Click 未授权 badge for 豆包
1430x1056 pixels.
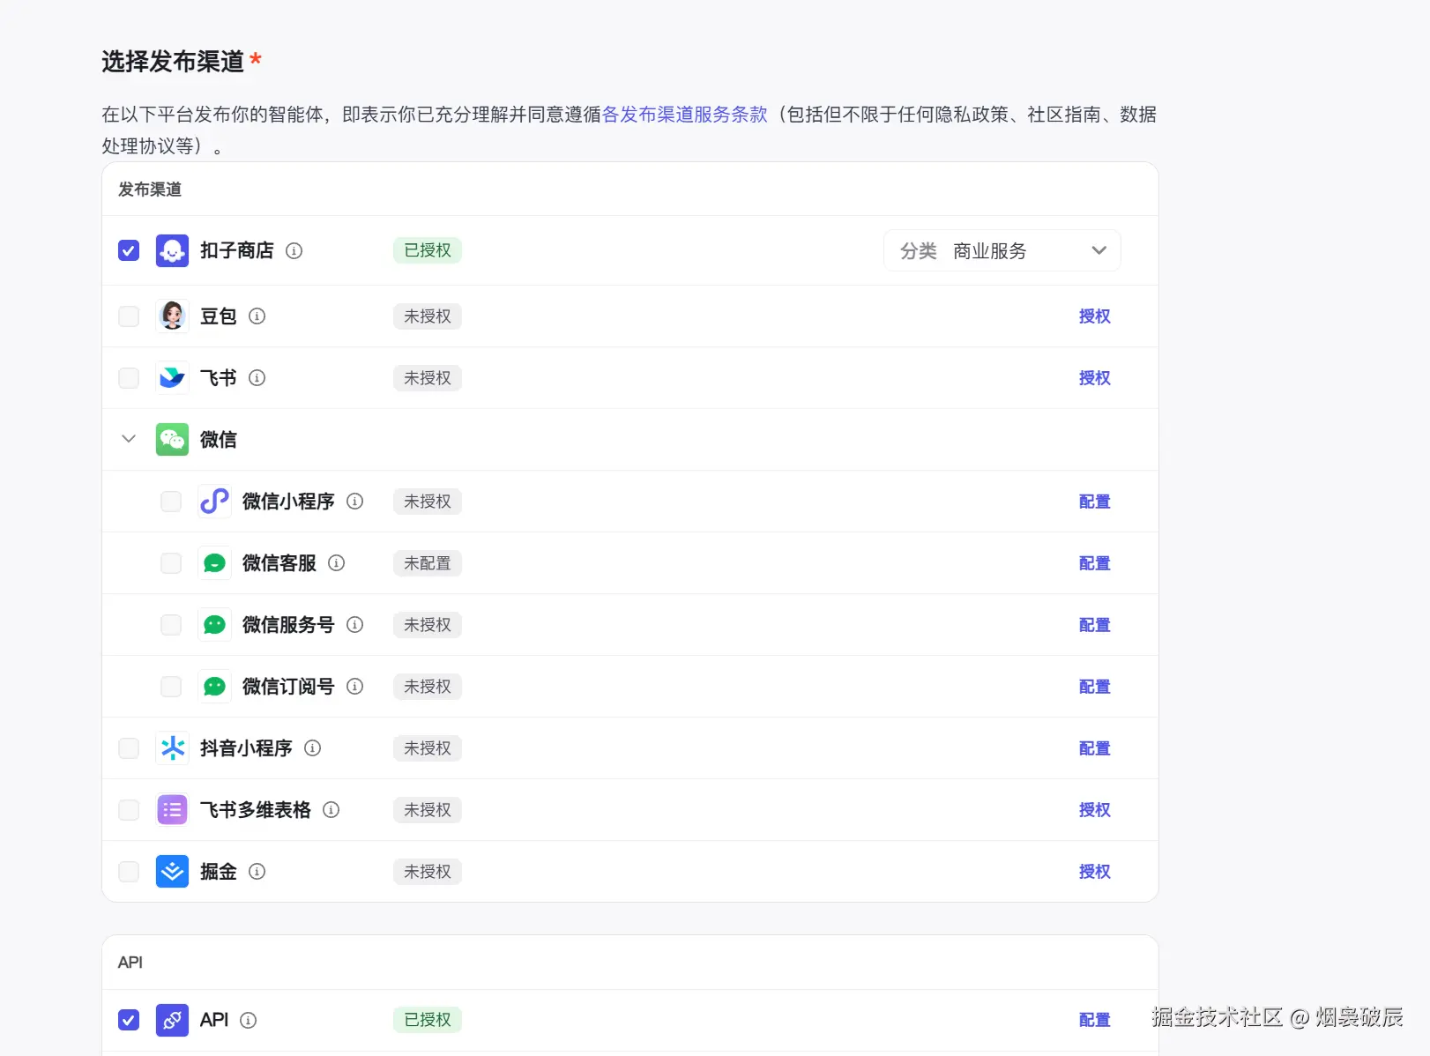coord(428,316)
